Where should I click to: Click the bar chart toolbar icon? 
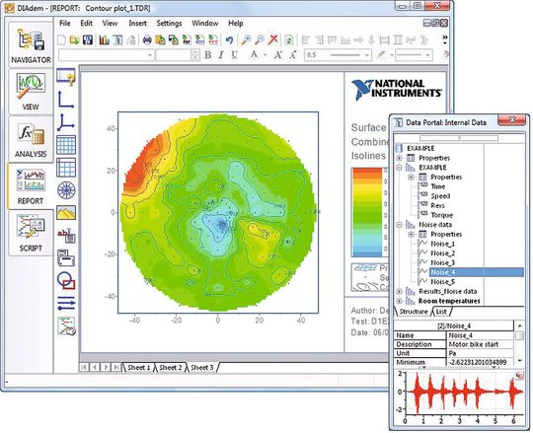pyautogui.click(x=104, y=39)
